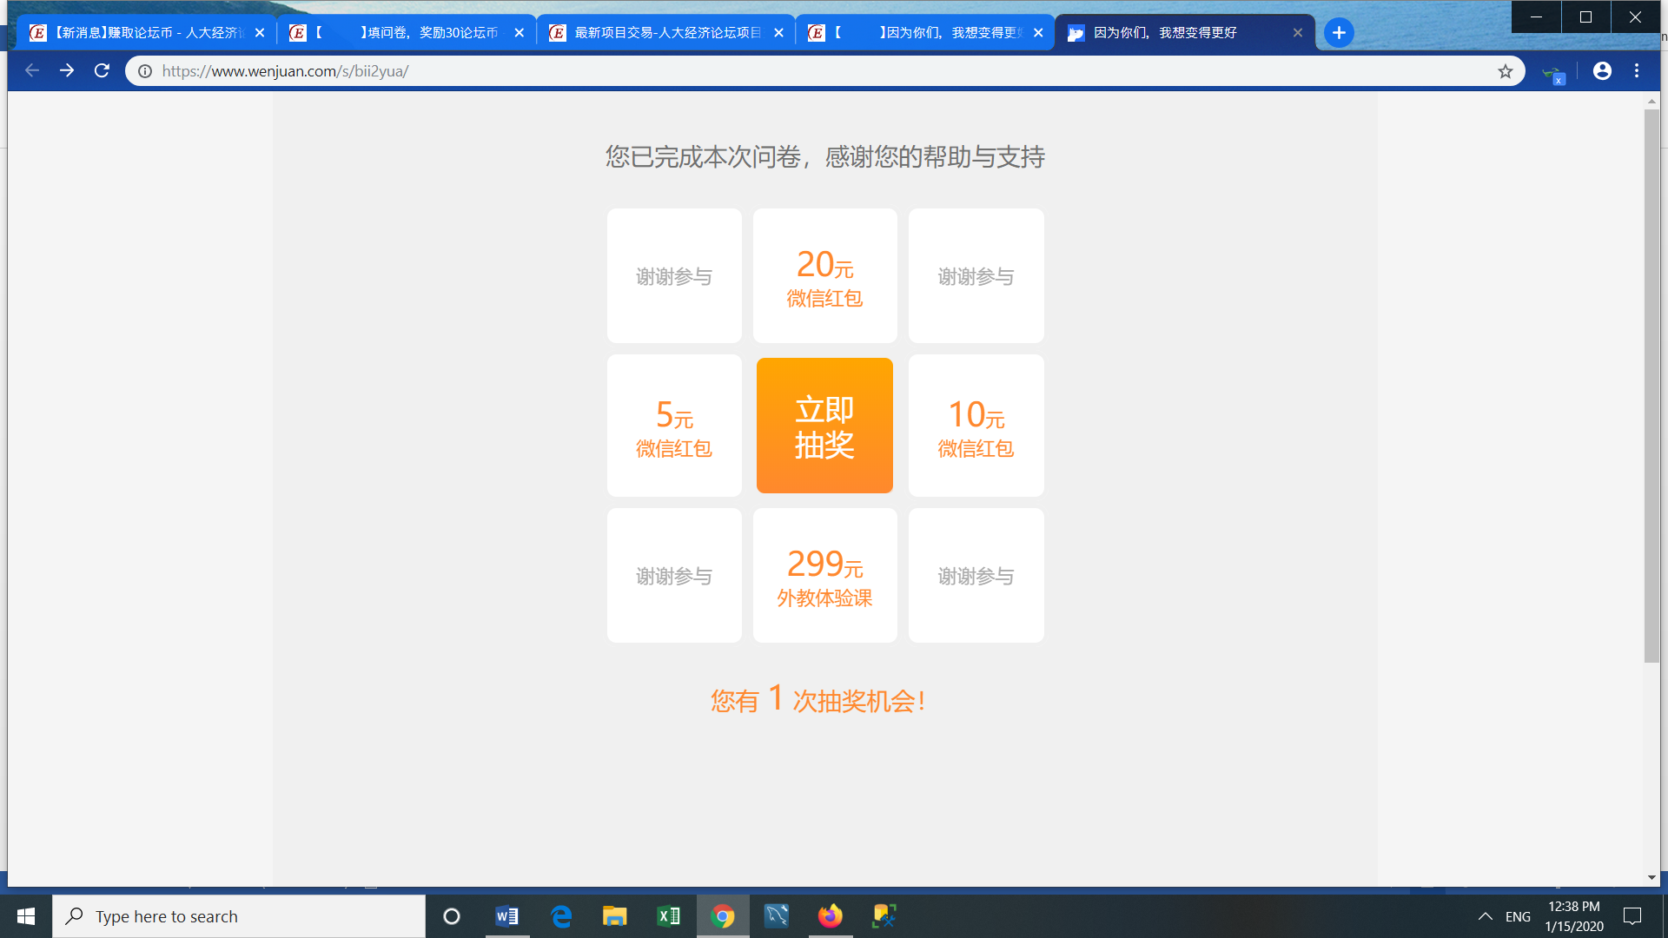
Task: Switch to 赚取论坛币 tab
Action: (x=139, y=33)
